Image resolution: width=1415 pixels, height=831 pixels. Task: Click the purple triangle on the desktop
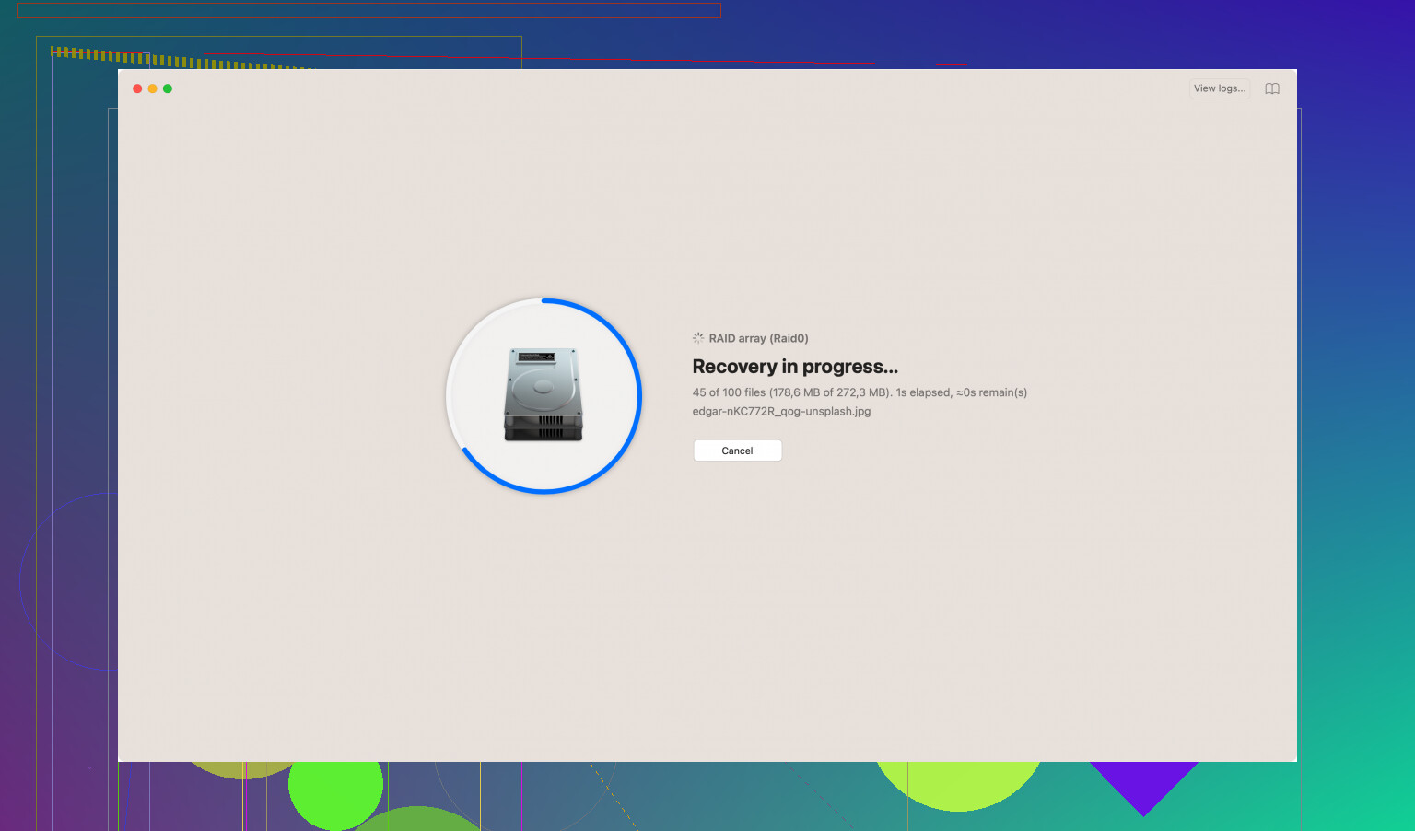(1143, 783)
